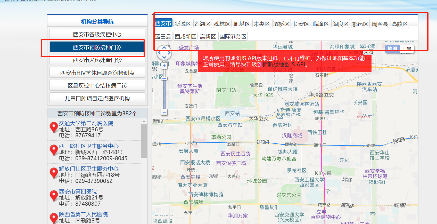Select the 高新区 district tab
Screen dimensions: 437x224
(208, 37)
